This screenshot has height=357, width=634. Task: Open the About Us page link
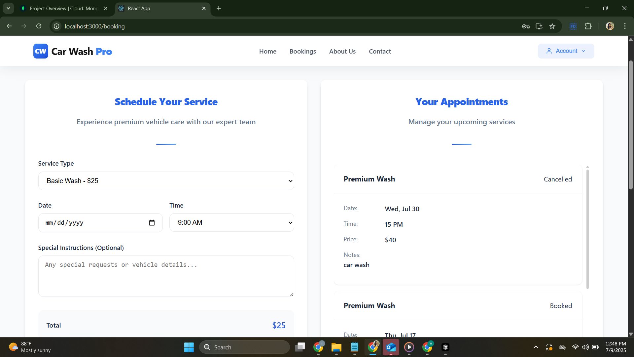click(342, 51)
